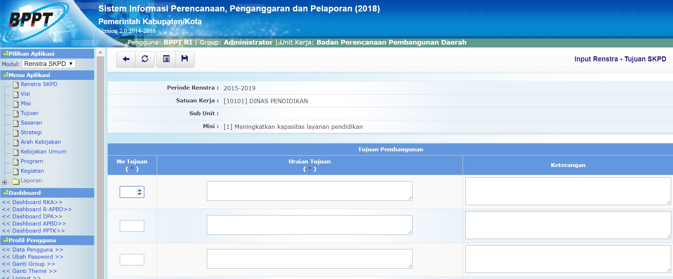This screenshot has width=673, height=279.
Task: Click the Satuan Kerja DINAS PENDIDIKAN value
Action: [x=265, y=101]
